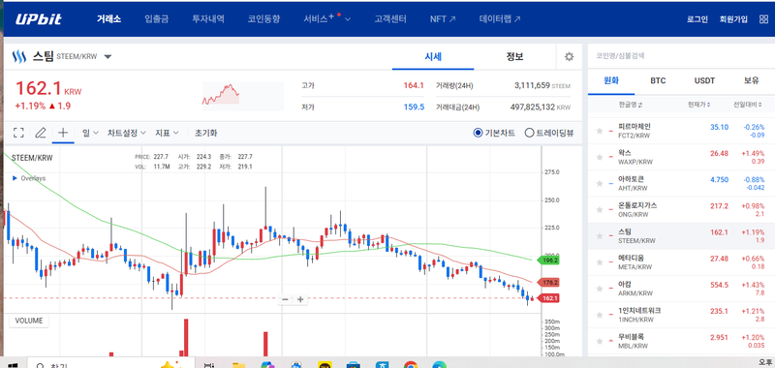Viewport: 775px width, 368px height.
Task: Open the grid apps menu icon
Action: pos(763,19)
